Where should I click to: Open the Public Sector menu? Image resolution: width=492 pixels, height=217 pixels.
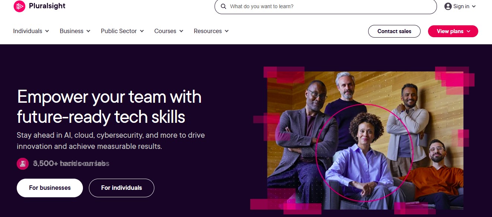(122, 31)
